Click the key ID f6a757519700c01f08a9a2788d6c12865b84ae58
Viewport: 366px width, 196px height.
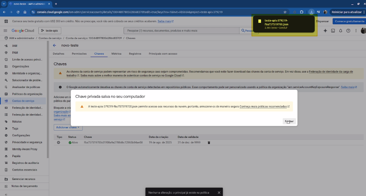tap(113, 142)
